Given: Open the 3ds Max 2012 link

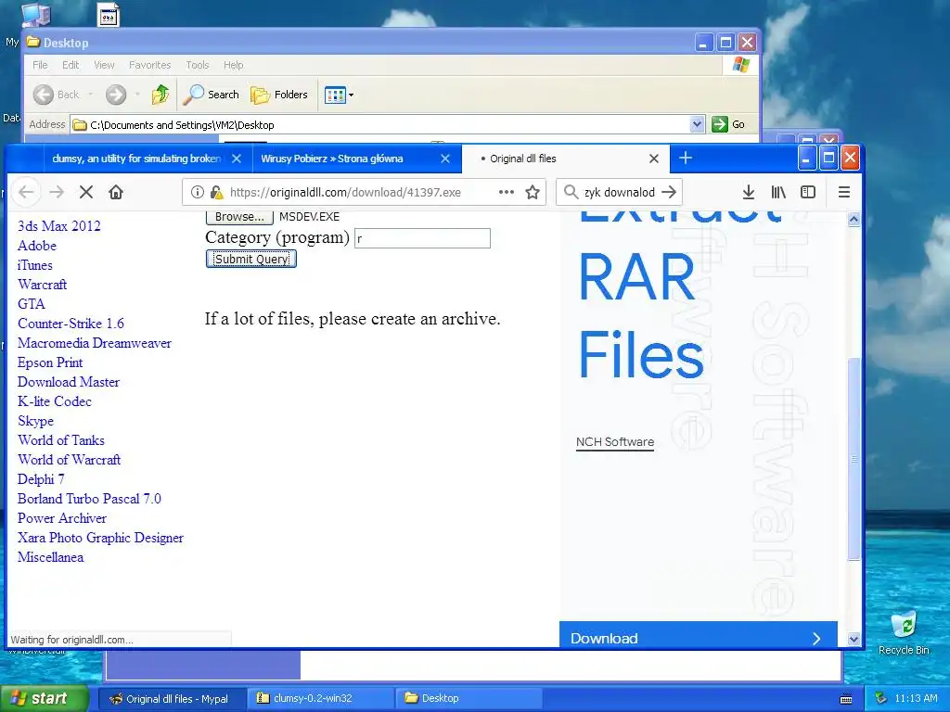Looking at the screenshot, I should (x=59, y=226).
